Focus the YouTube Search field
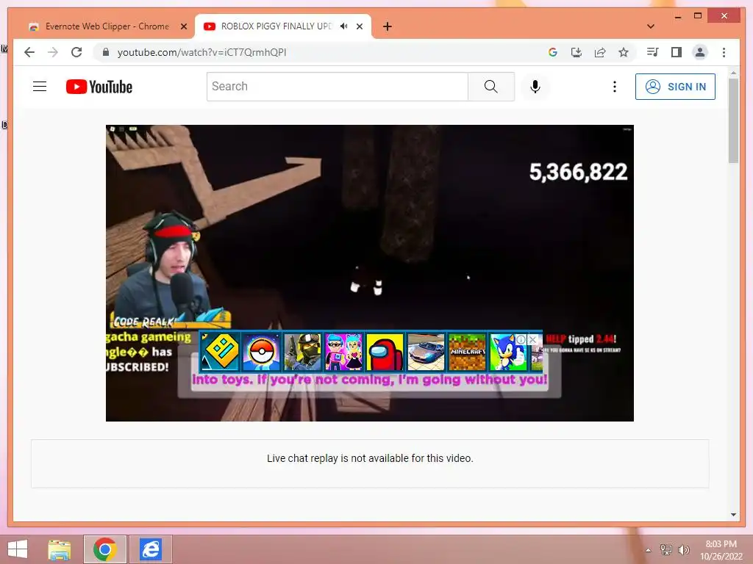Viewport: 753px width, 564px height. 337,87
